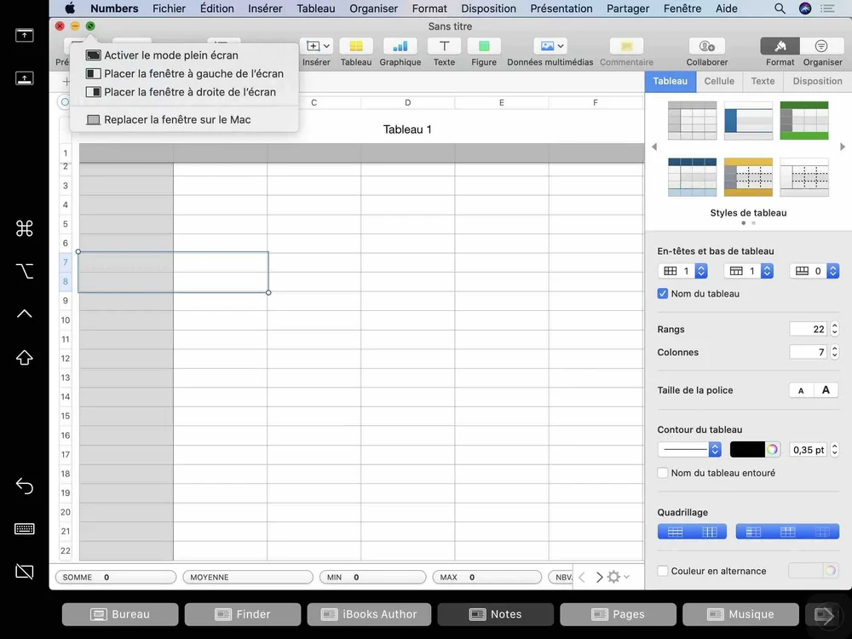852x639 pixels.
Task: Tap the Sidecar Shift key
Action: (x=25, y=357)
